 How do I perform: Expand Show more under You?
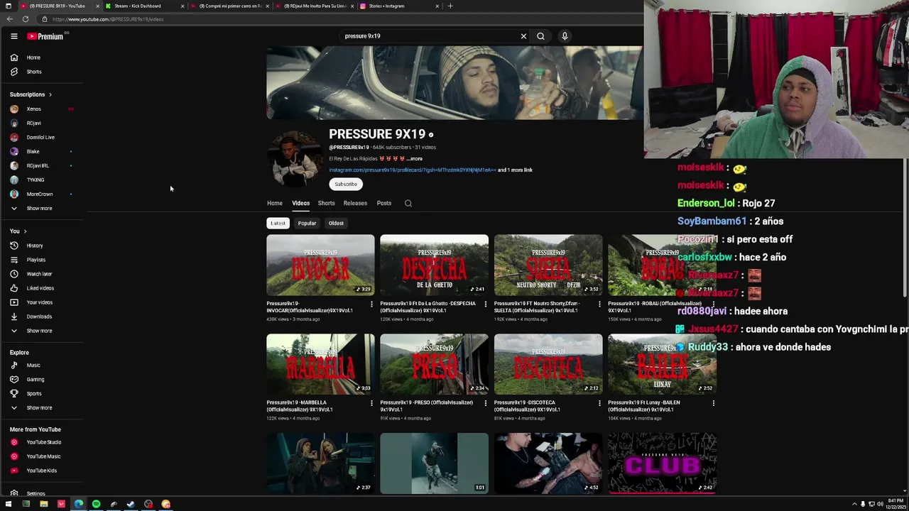coord(43,331)
